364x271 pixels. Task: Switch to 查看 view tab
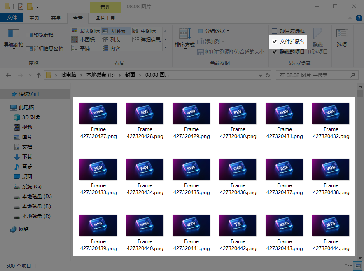(x=78, y=18)
